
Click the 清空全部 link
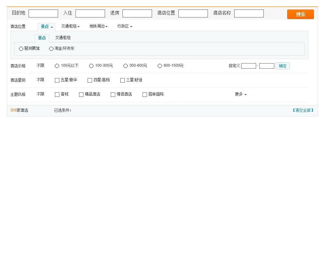click(303, 110)
